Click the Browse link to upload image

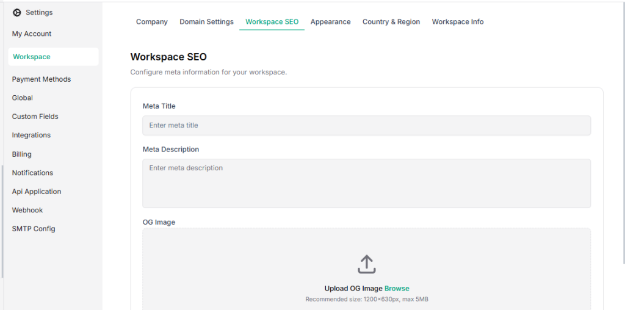coord(397,289)
